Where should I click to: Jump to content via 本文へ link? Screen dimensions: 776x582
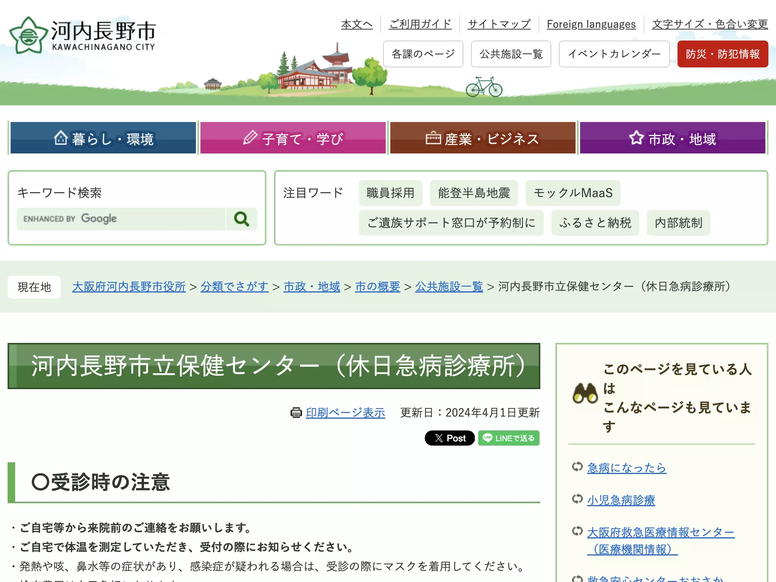point(357,24)
